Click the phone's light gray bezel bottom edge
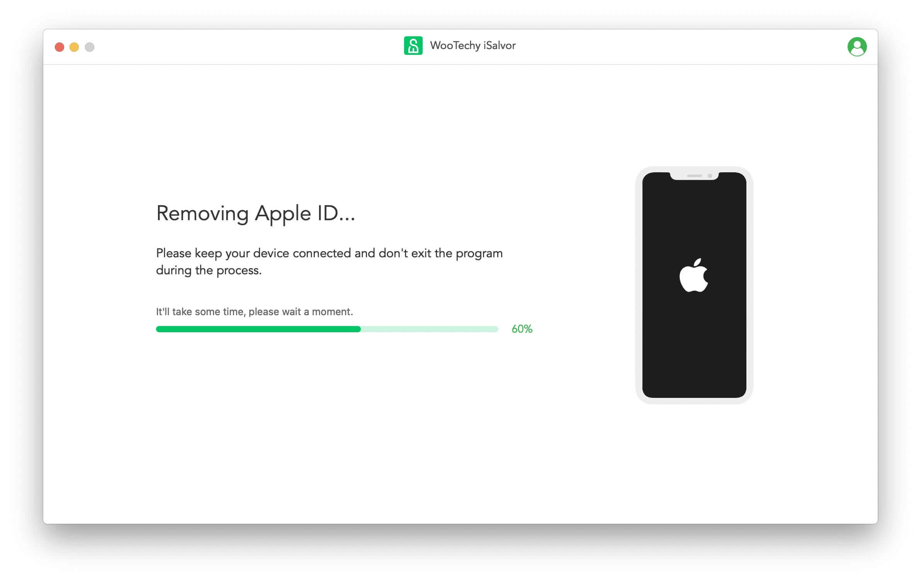Screen dimensions: 921x581 click(x=694, y=401)
